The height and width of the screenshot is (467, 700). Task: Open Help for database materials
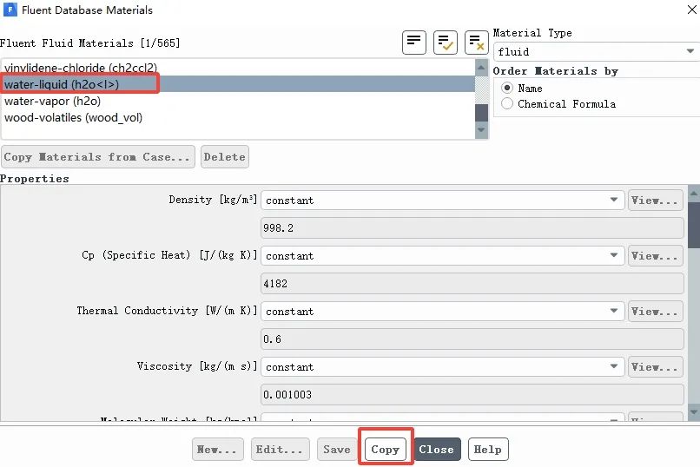[487, 450]
